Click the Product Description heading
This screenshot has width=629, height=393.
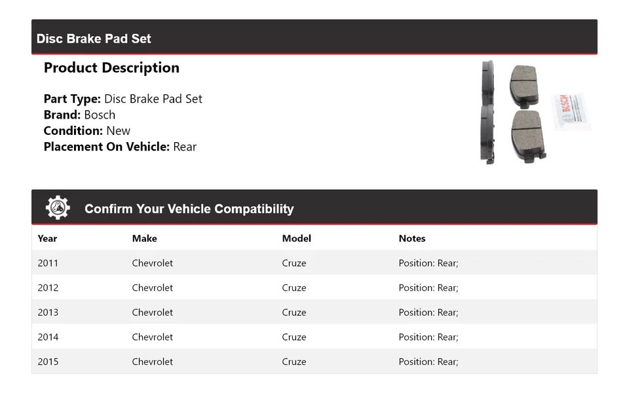111,68
